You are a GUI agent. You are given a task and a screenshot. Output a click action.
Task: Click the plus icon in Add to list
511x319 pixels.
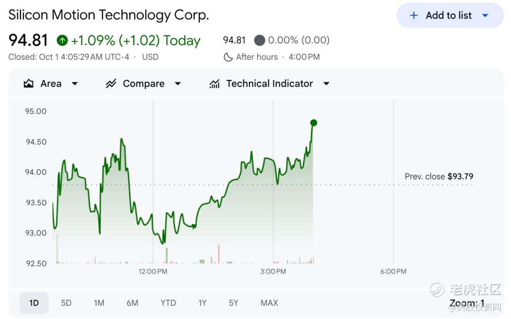(x=414, y=16)
